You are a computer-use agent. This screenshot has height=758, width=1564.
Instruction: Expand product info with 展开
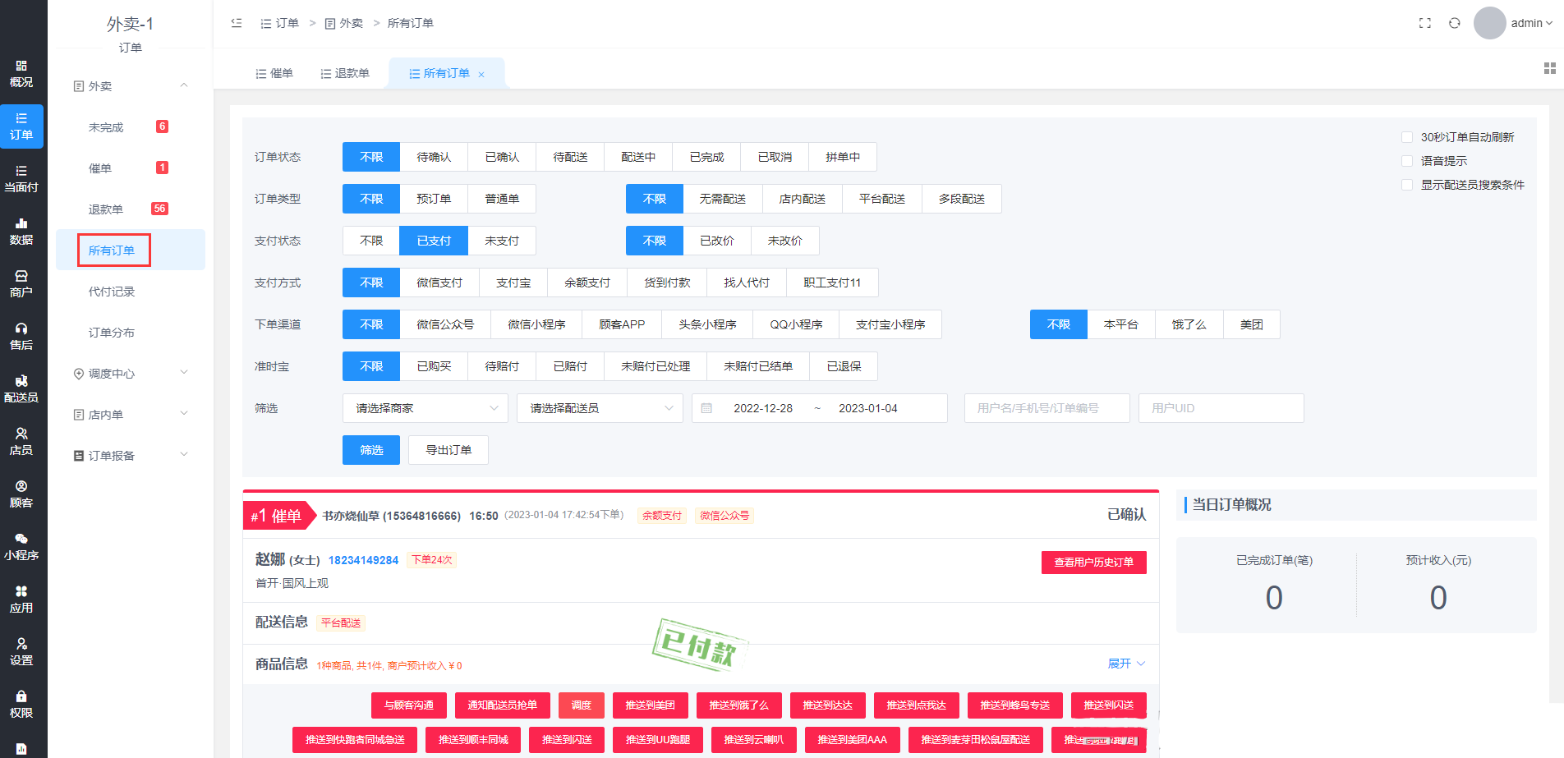pyautogui.click(x=1126, y=664)
